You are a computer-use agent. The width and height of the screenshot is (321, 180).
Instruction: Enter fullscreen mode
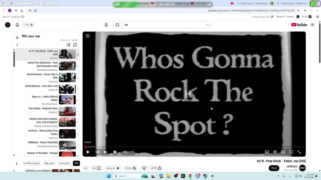299,152
